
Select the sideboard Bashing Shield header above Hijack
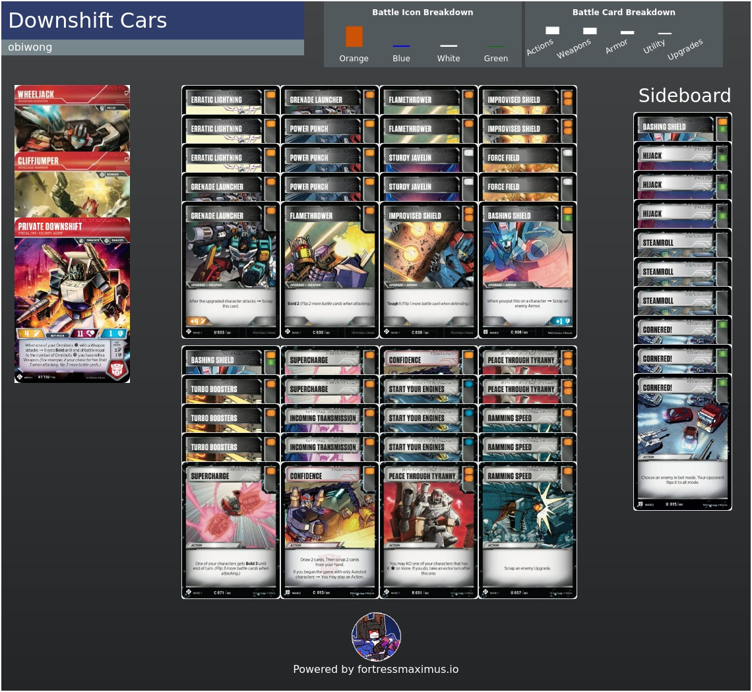click(x=683, y=127)
